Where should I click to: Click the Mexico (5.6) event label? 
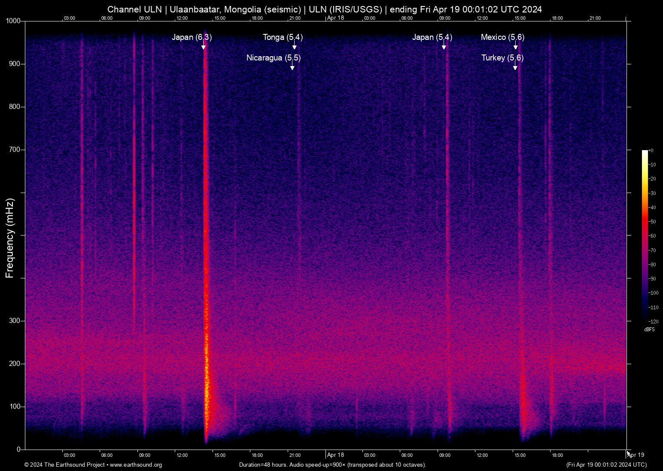(502, 37)
